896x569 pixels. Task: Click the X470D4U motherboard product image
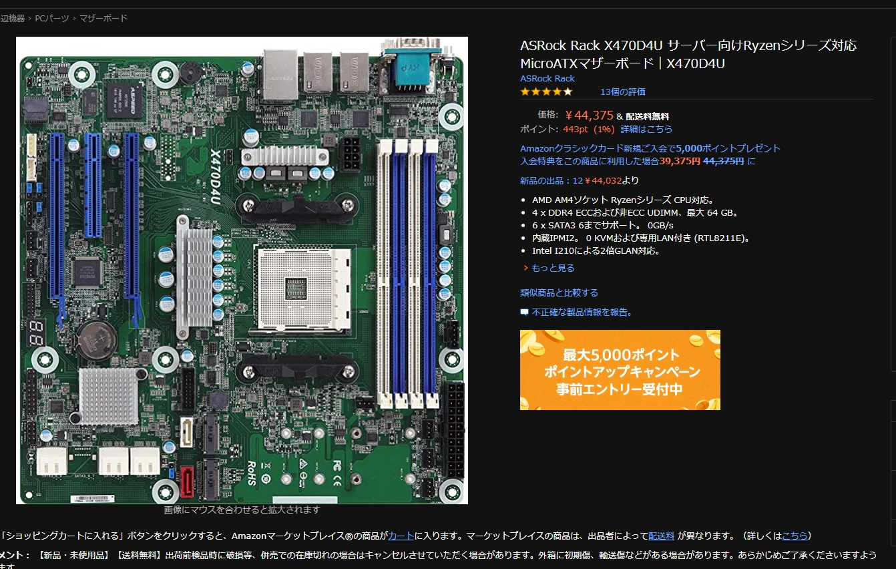click(x=242, y=270)
